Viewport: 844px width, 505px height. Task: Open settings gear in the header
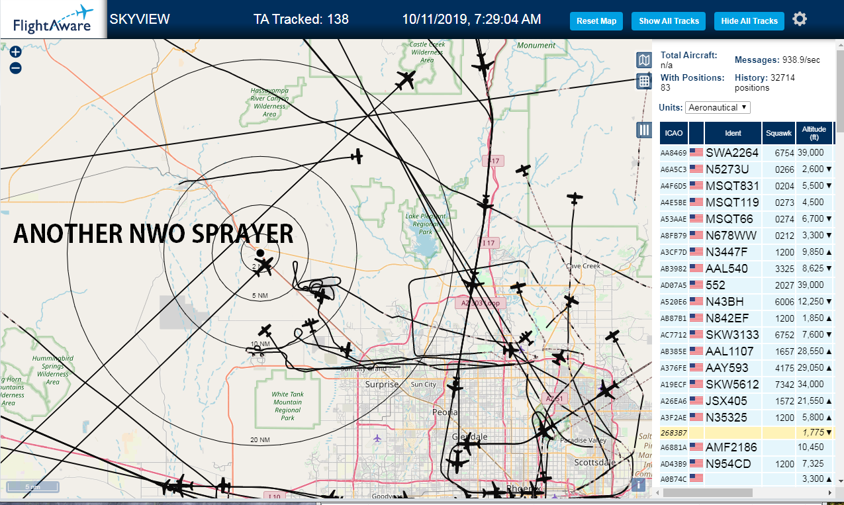(800, 19)
